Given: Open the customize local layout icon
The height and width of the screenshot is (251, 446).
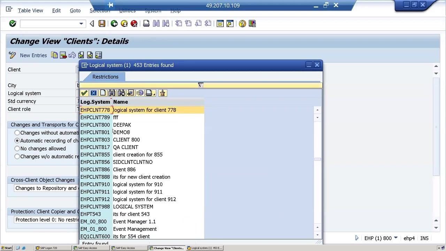Looking at the screenshot, I should point(252,24).
